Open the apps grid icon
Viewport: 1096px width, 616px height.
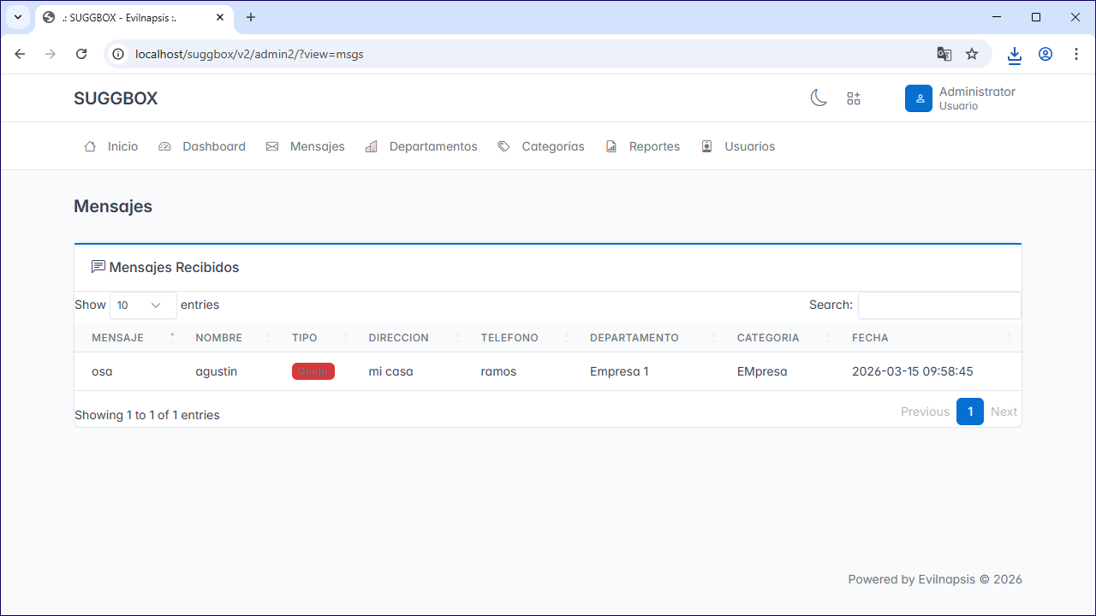[x=854, y=98]
